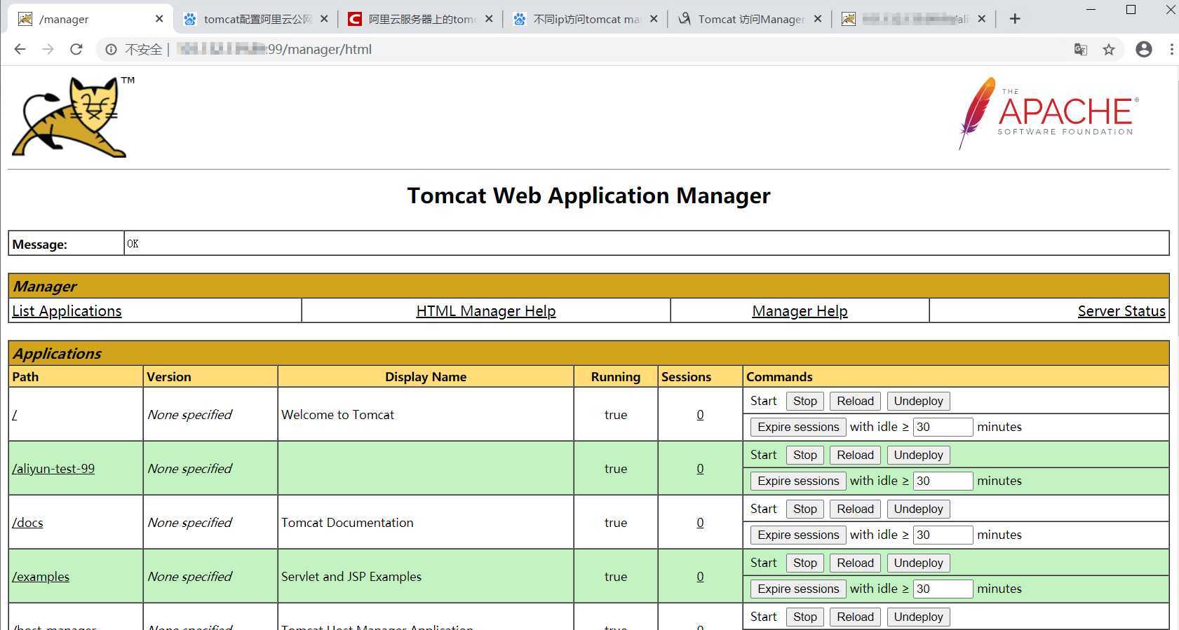Undeploy the /examples application
The width and height of the screenshot is (1179, 630).
coord(918,563)
